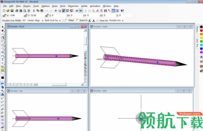
Task: Switch to 3D mode button
Action: tap(81, 11)
